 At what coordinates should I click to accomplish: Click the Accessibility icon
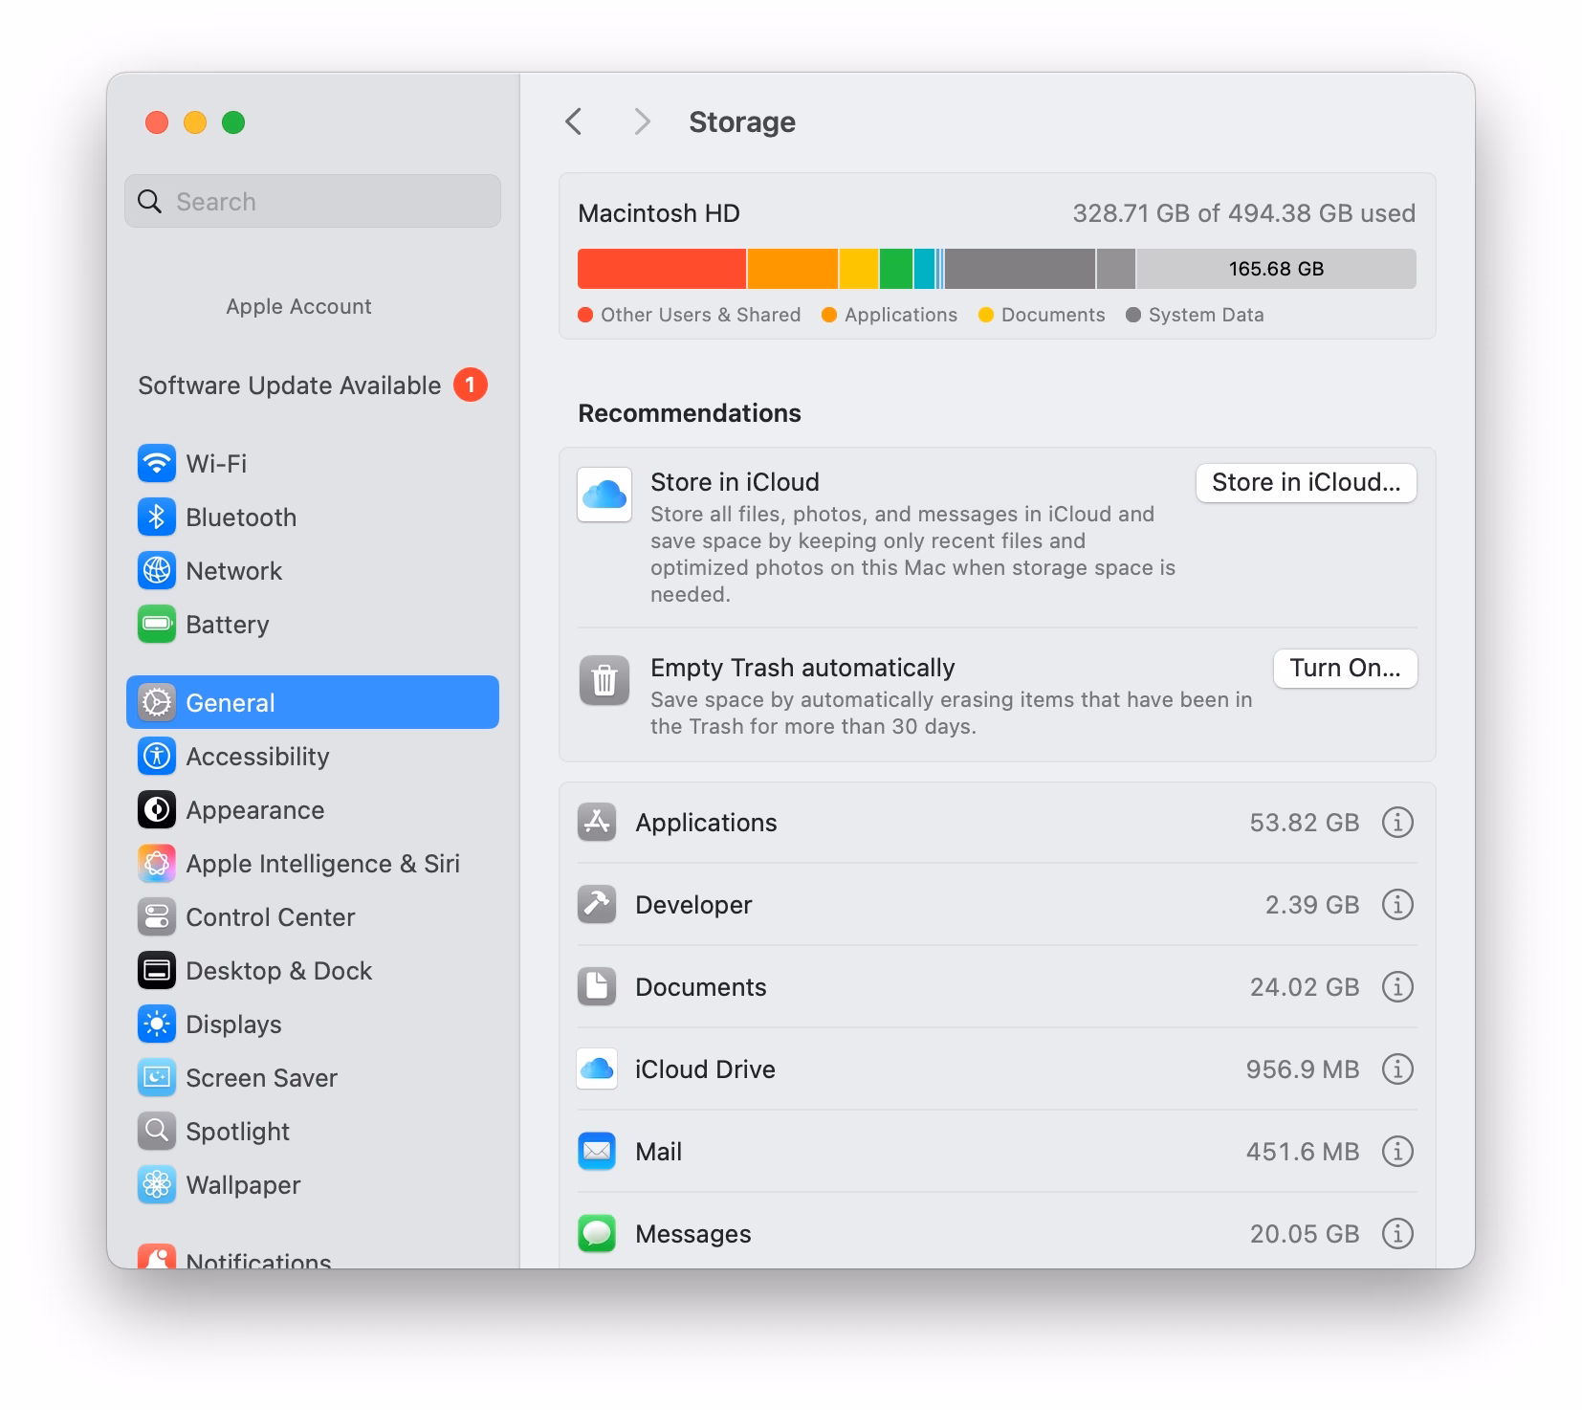click(x=156, y=756)
